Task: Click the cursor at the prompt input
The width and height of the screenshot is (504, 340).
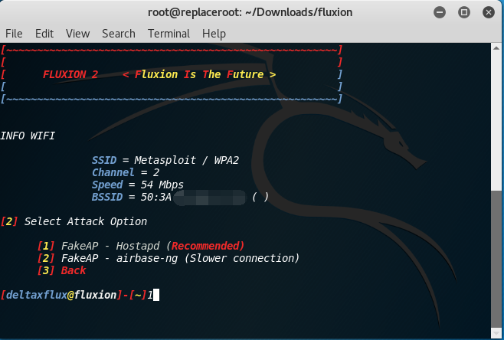Action: click(156, 295)
